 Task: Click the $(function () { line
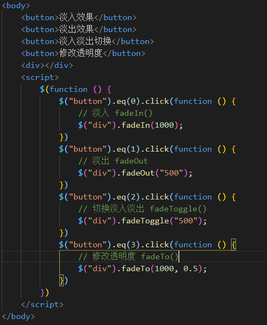76,89
